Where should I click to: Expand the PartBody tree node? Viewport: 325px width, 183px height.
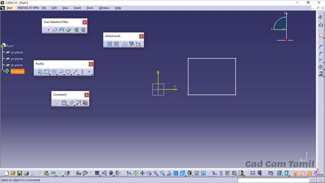coord(3,71)
